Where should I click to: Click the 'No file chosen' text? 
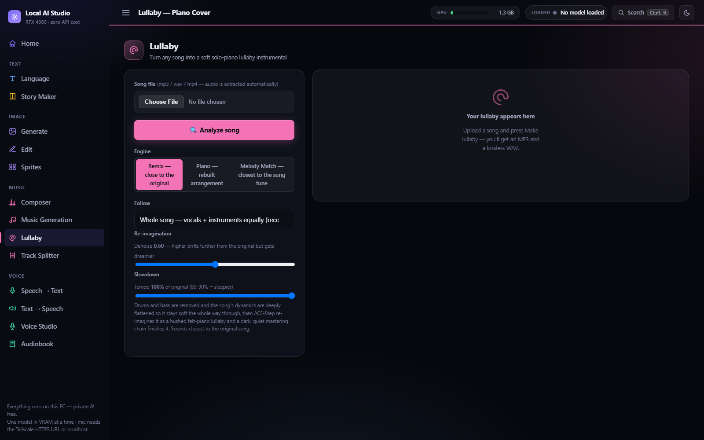click(207, 102)
